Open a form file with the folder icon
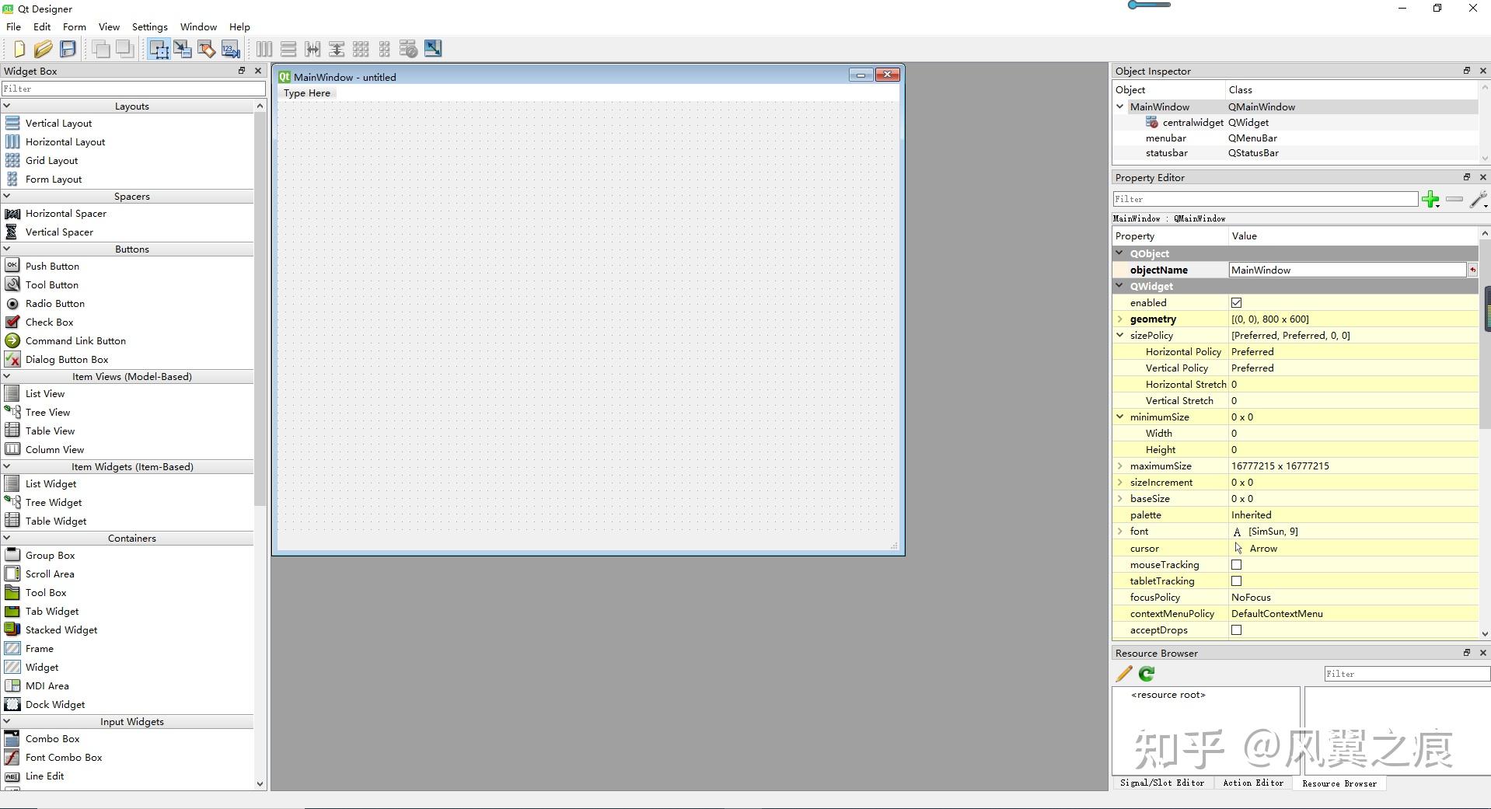This screenshot has height=809, width=1491. pos(43,49)
